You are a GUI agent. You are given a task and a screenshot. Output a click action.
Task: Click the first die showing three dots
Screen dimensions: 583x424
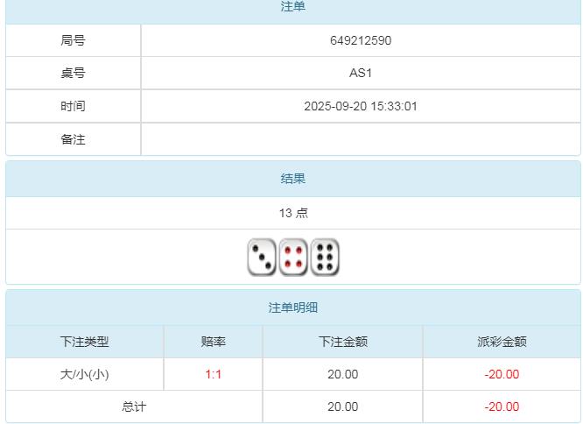[261, 258]
